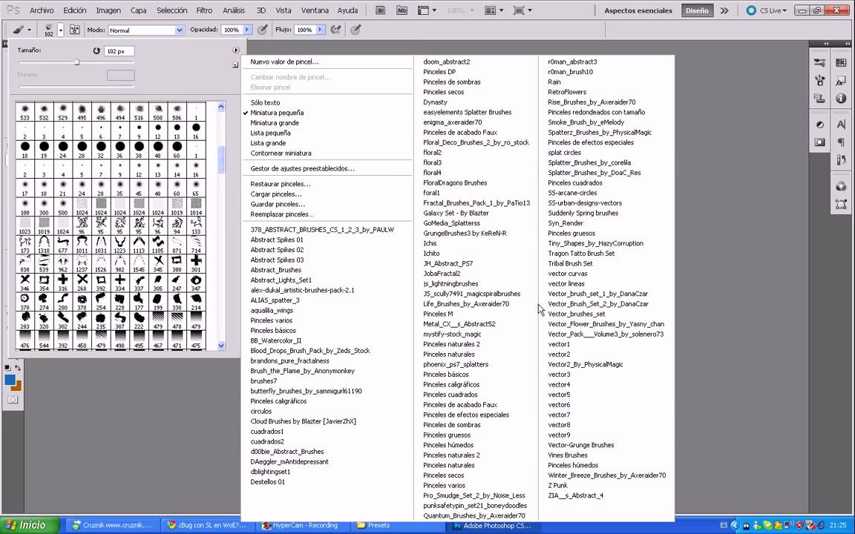Toggle tablet pressure for opacity
Viewport: 855px width, 534px height.
pos(262,30)
